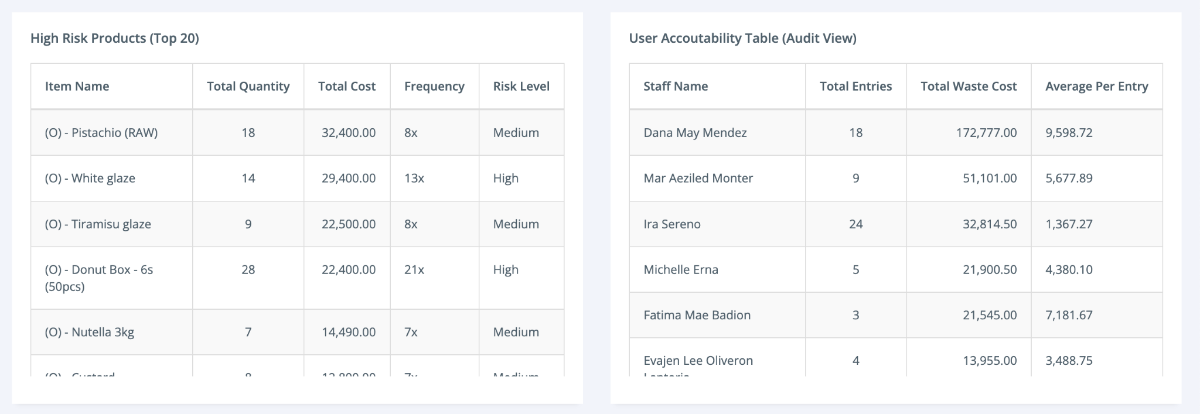The width and height of the screenshot is (1200, 414).
Task: Select the Tiramisu glaze item name
Action: click(x=98, y=224)
